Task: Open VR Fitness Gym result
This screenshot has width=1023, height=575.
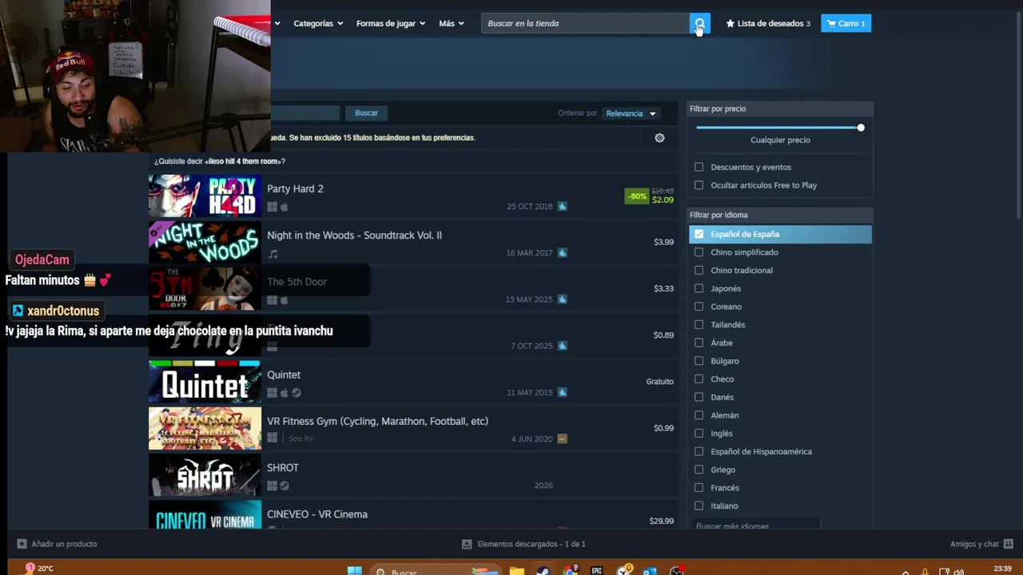Action: (x=412, y=429)
